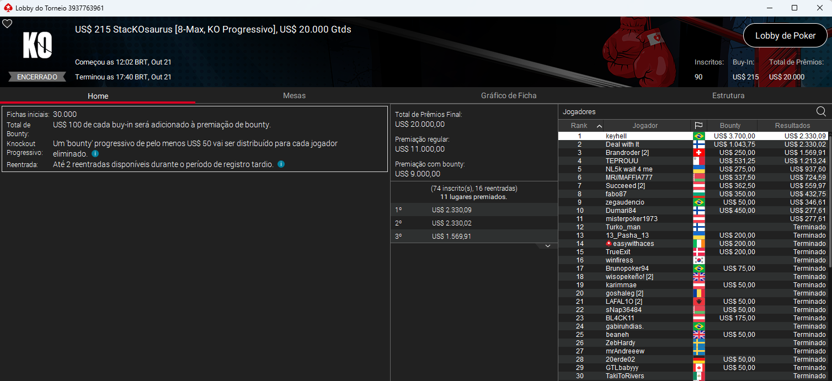
Task: Maximize the tournament lobby window
Action: (794, 8)
